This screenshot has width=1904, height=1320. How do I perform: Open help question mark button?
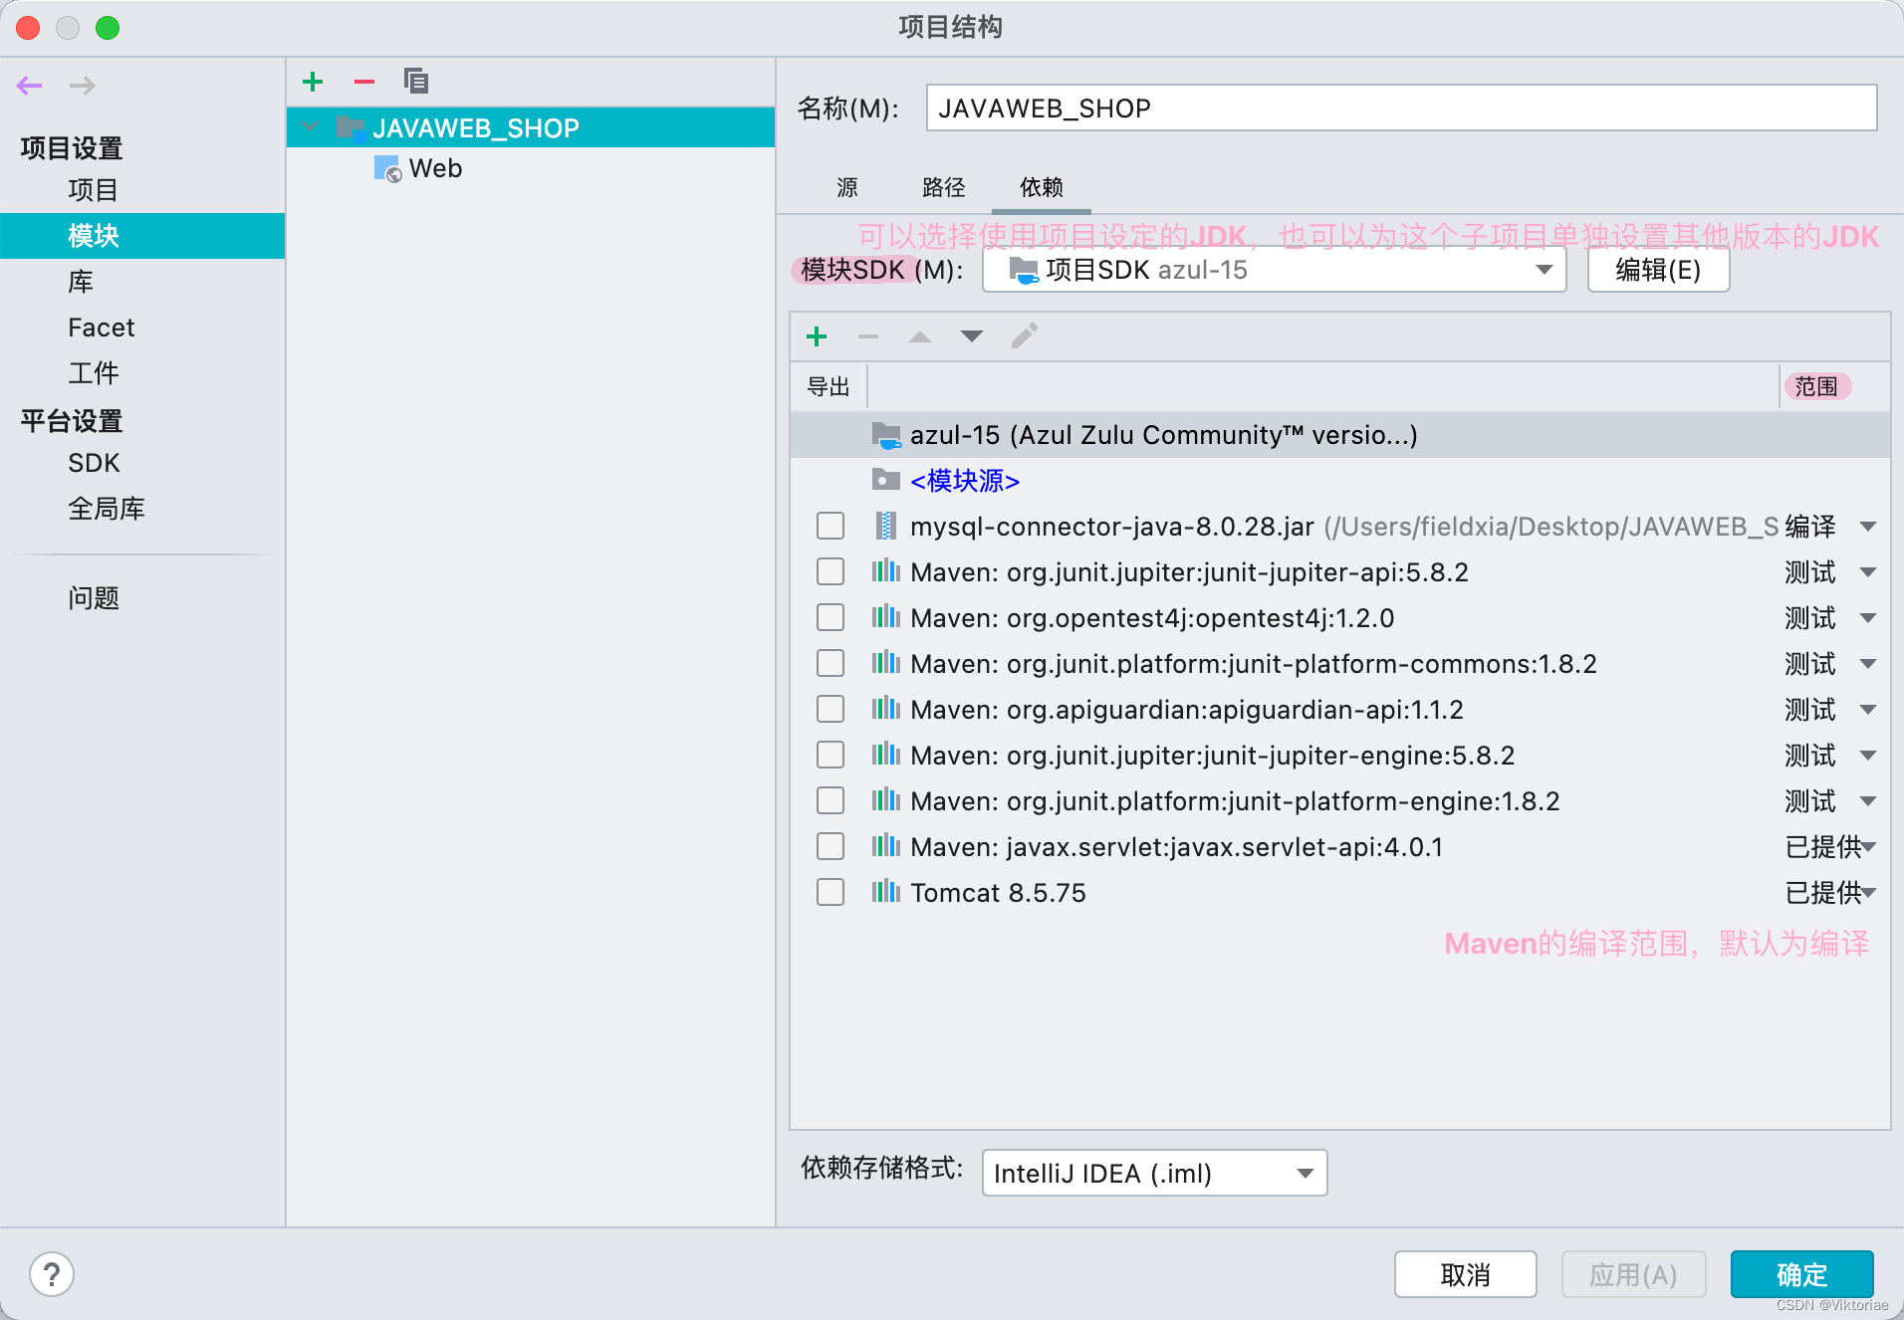click(52, 1274)
